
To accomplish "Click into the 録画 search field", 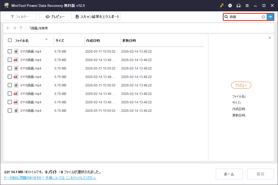I will click(x=245, y=17).
